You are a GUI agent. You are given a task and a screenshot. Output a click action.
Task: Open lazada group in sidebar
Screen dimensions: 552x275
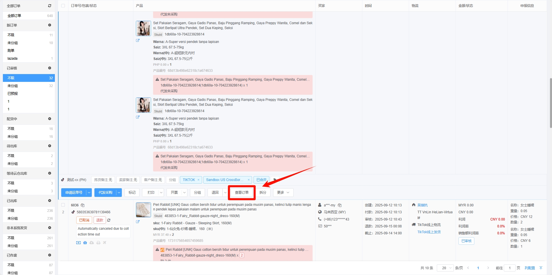point(12,59)
